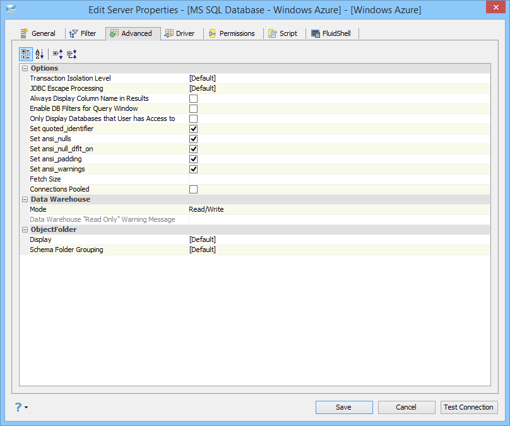Enable DB Filters for Query Window checkbox
510x426 pixels.
pyautogui.click(x=194, y=108)
